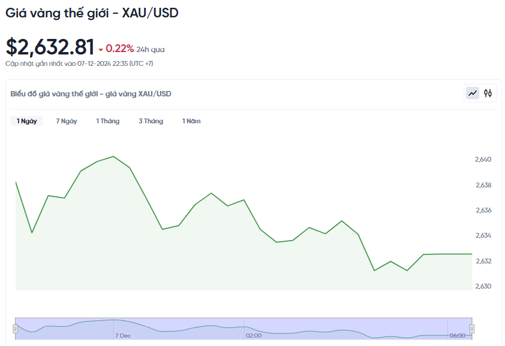Click the 02:00 marker in navigator
This screenshot has width=505, height=346.
(254, 336)
